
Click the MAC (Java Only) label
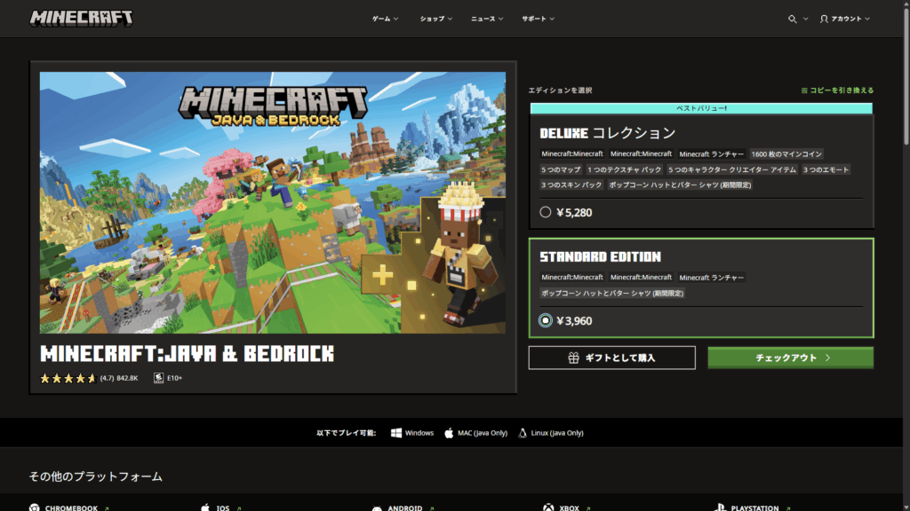483,433
